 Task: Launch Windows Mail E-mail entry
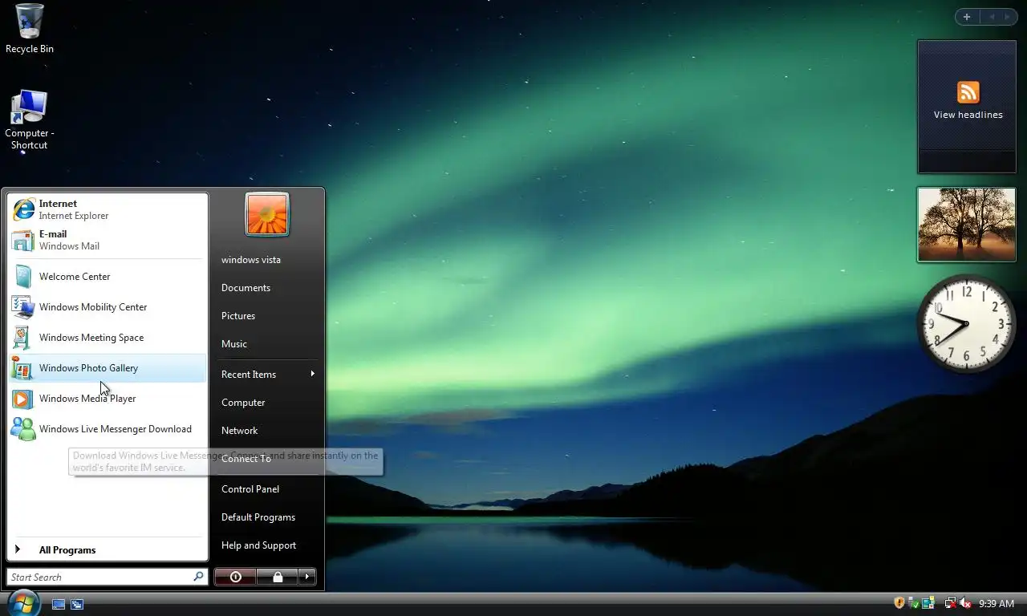pyautogui.click(x=108, y=240)
